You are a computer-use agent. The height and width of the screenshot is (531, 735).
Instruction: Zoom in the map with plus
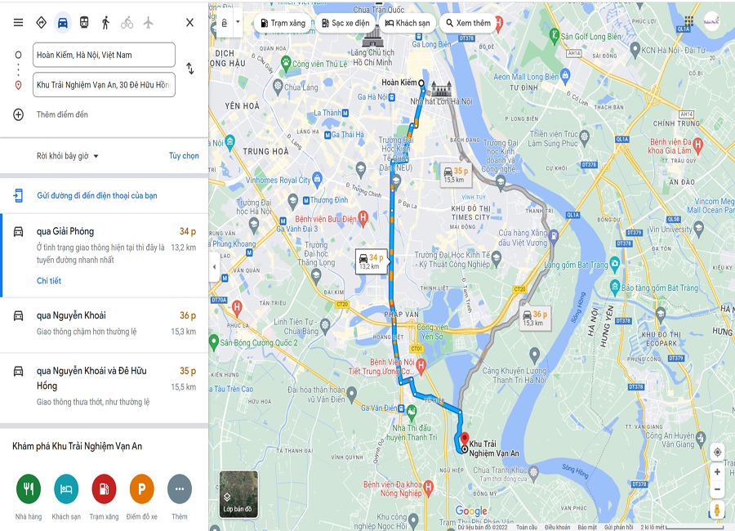click(x=717, y=472)
